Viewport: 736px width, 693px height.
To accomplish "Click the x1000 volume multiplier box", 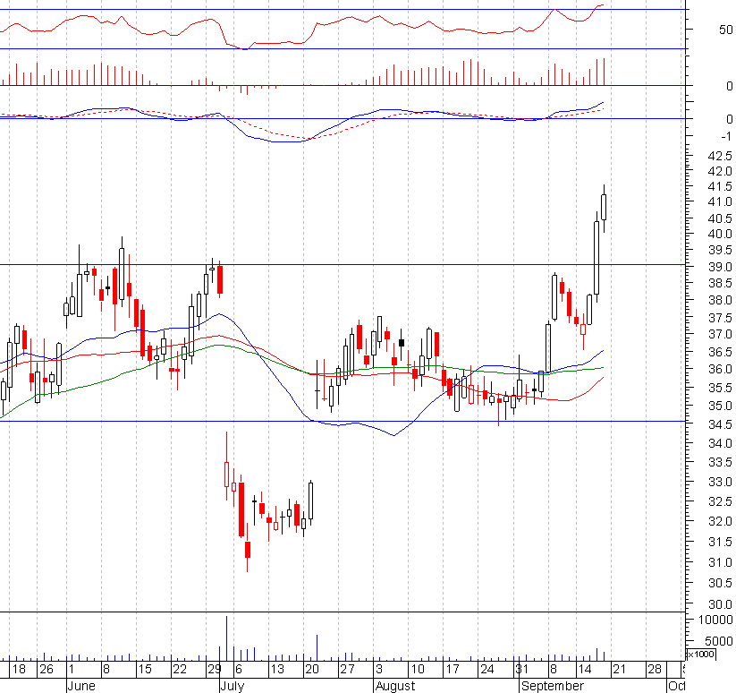I will point(701,654).
